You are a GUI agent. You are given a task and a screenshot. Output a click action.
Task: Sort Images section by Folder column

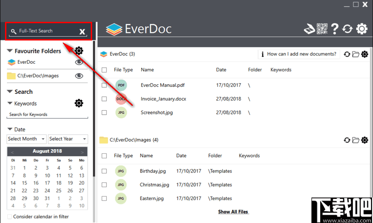215,156
